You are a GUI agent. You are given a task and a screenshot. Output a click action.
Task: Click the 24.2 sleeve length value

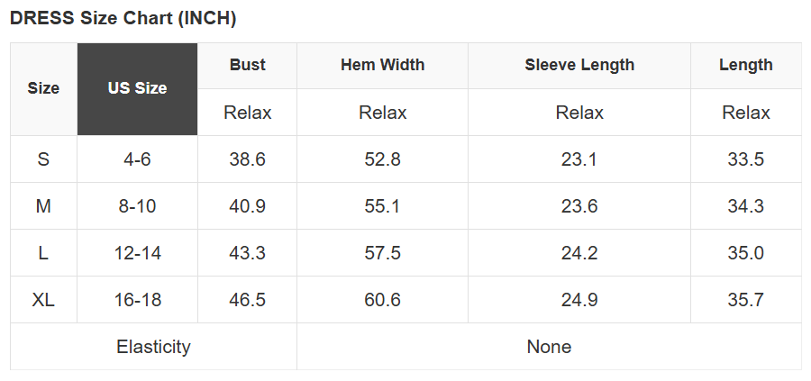[x=579, y=253]
